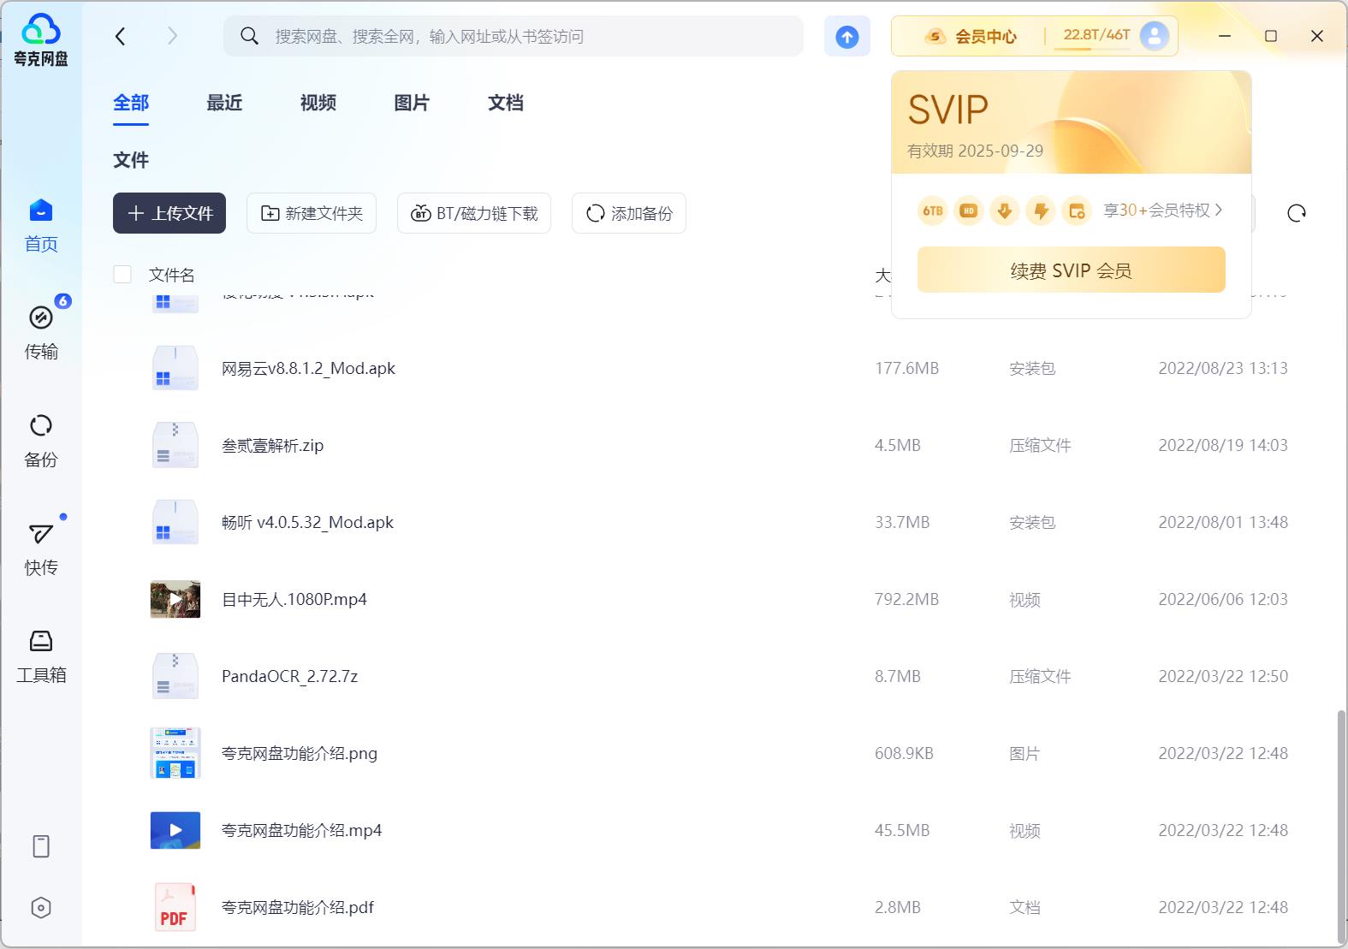The image size is (1348, 949).
Task: Click the SVIP 有效期 2025-09-29 banner
Action: [x=1072, y=122]
